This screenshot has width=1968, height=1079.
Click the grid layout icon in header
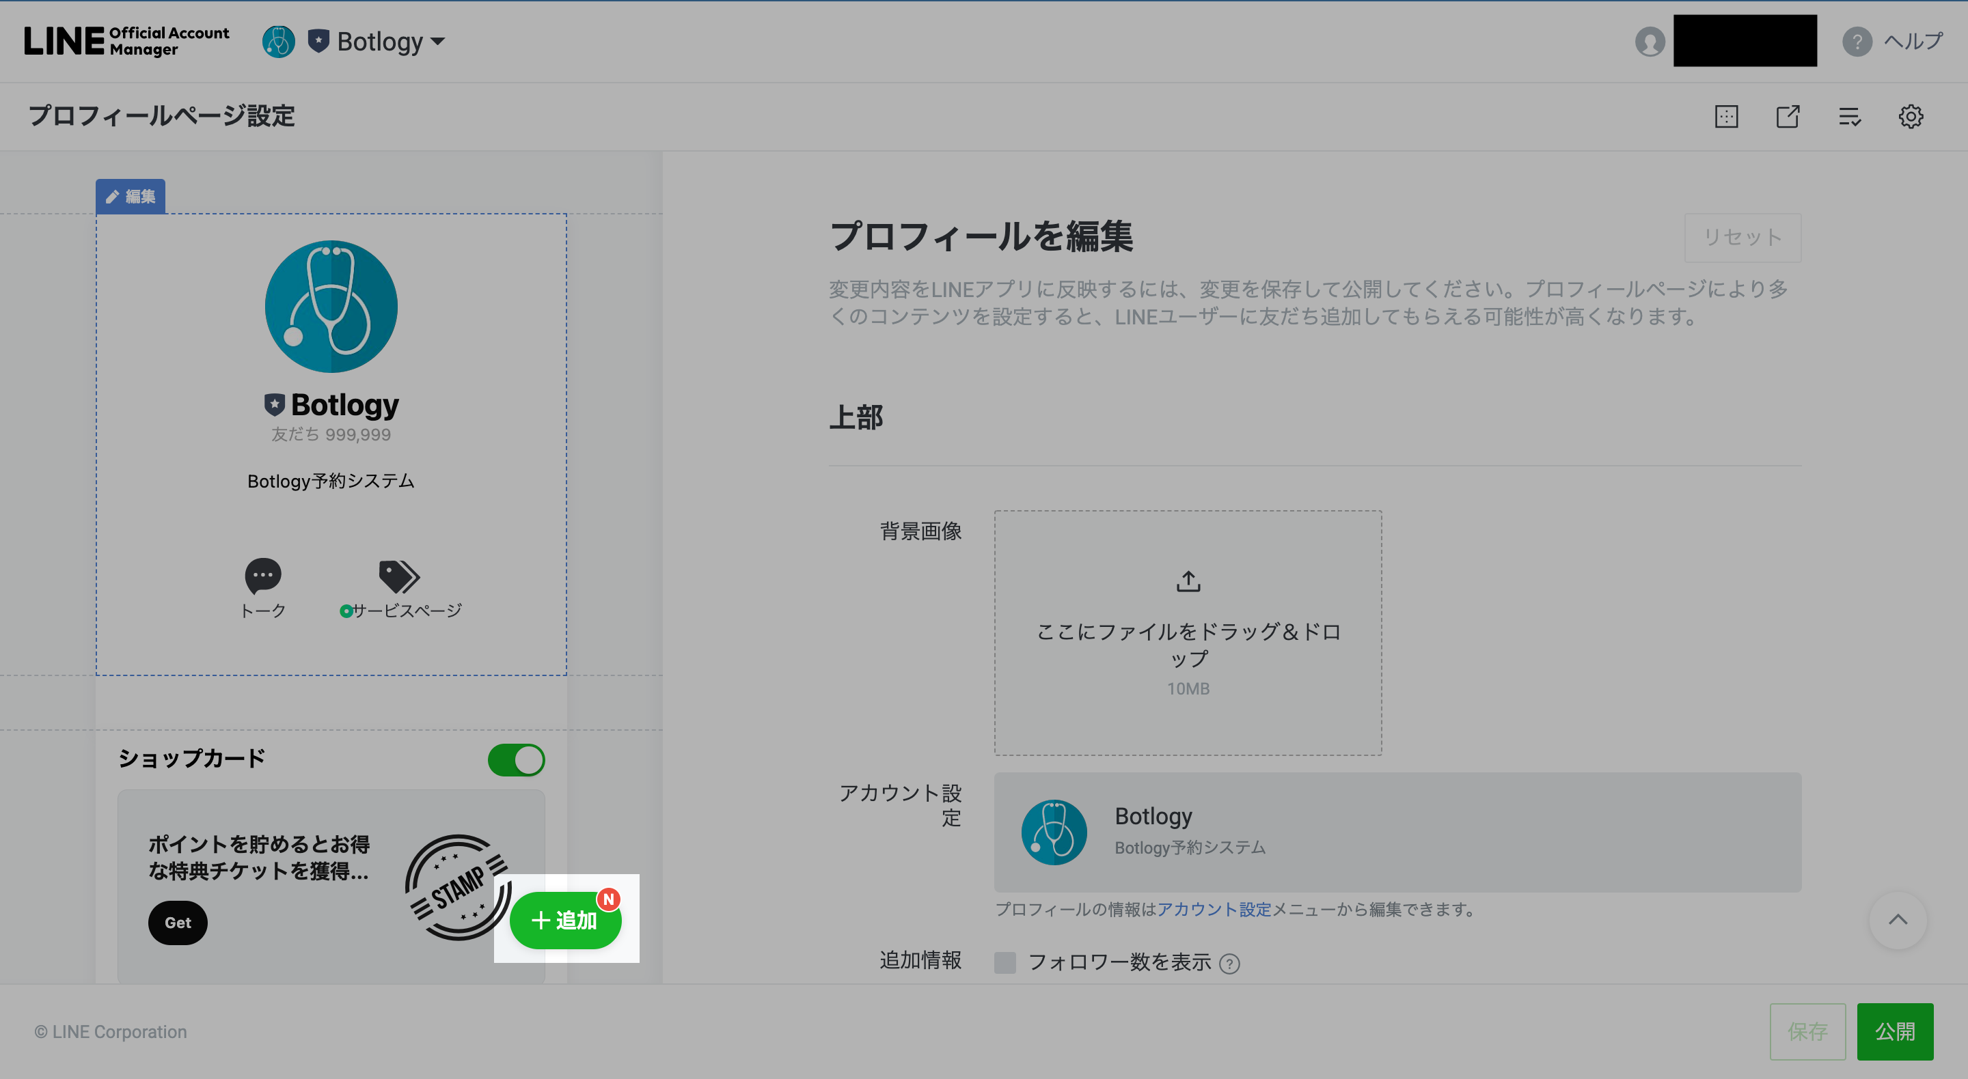coord(1726,117)
